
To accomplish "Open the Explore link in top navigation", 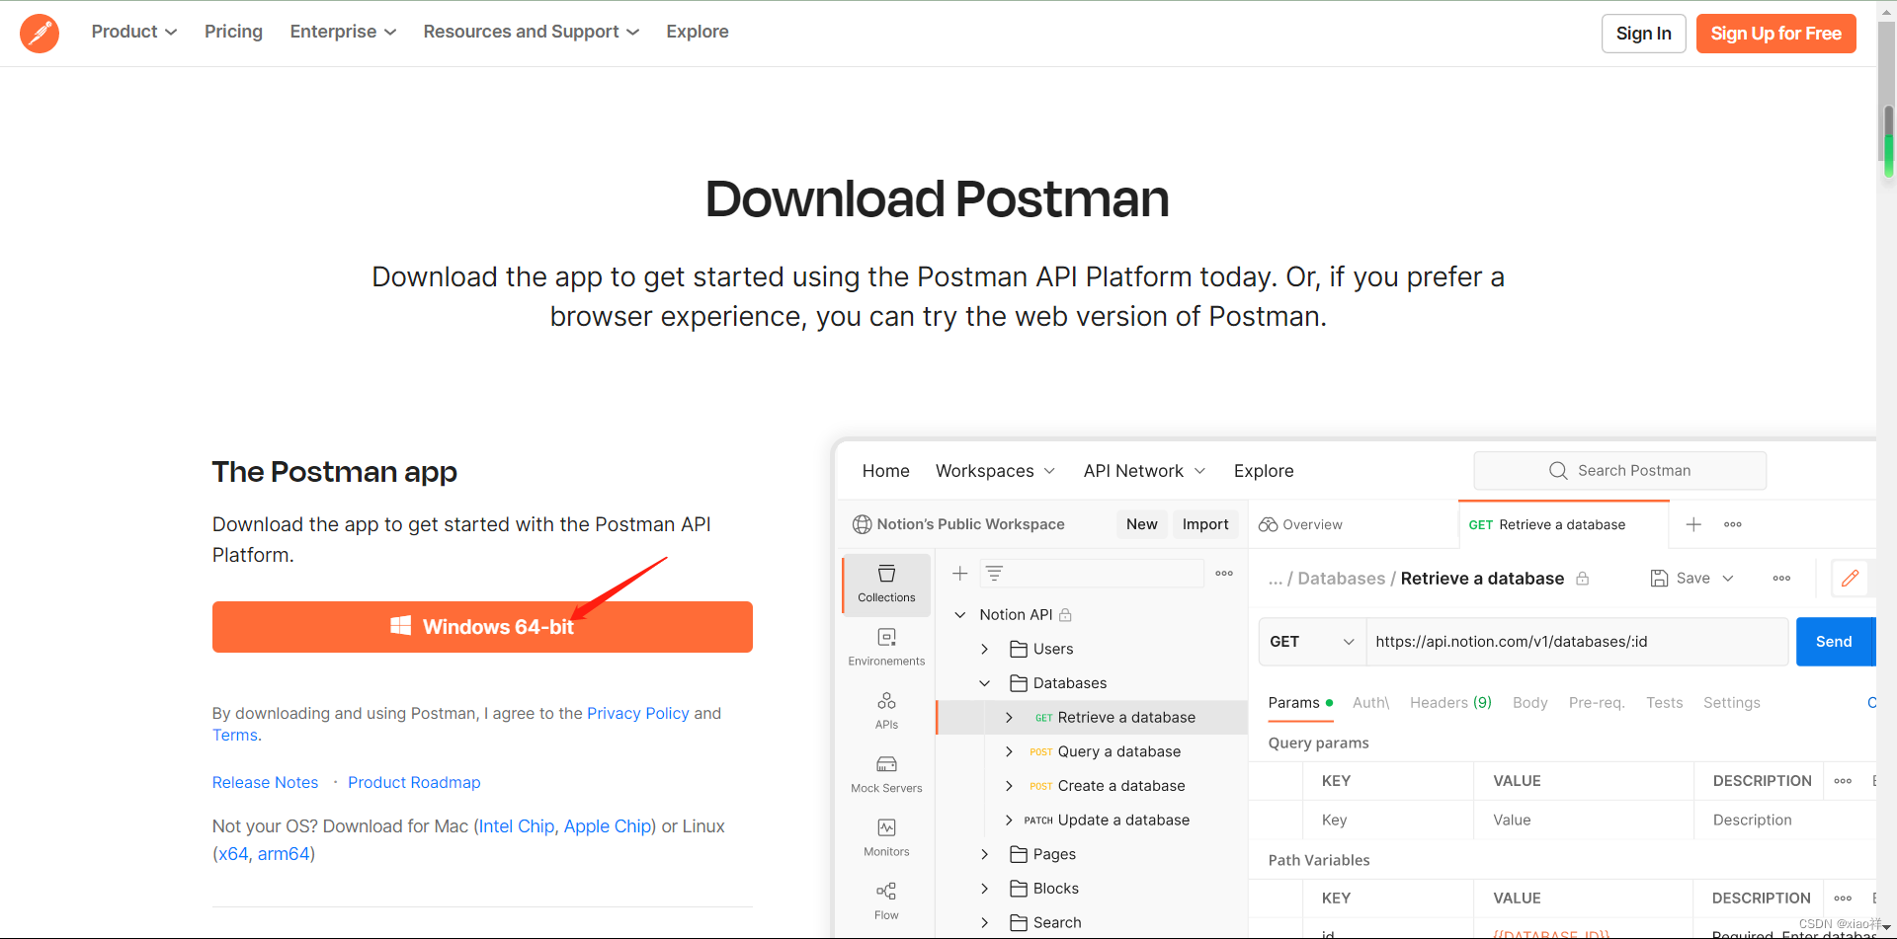I will (x=698, y=32).
